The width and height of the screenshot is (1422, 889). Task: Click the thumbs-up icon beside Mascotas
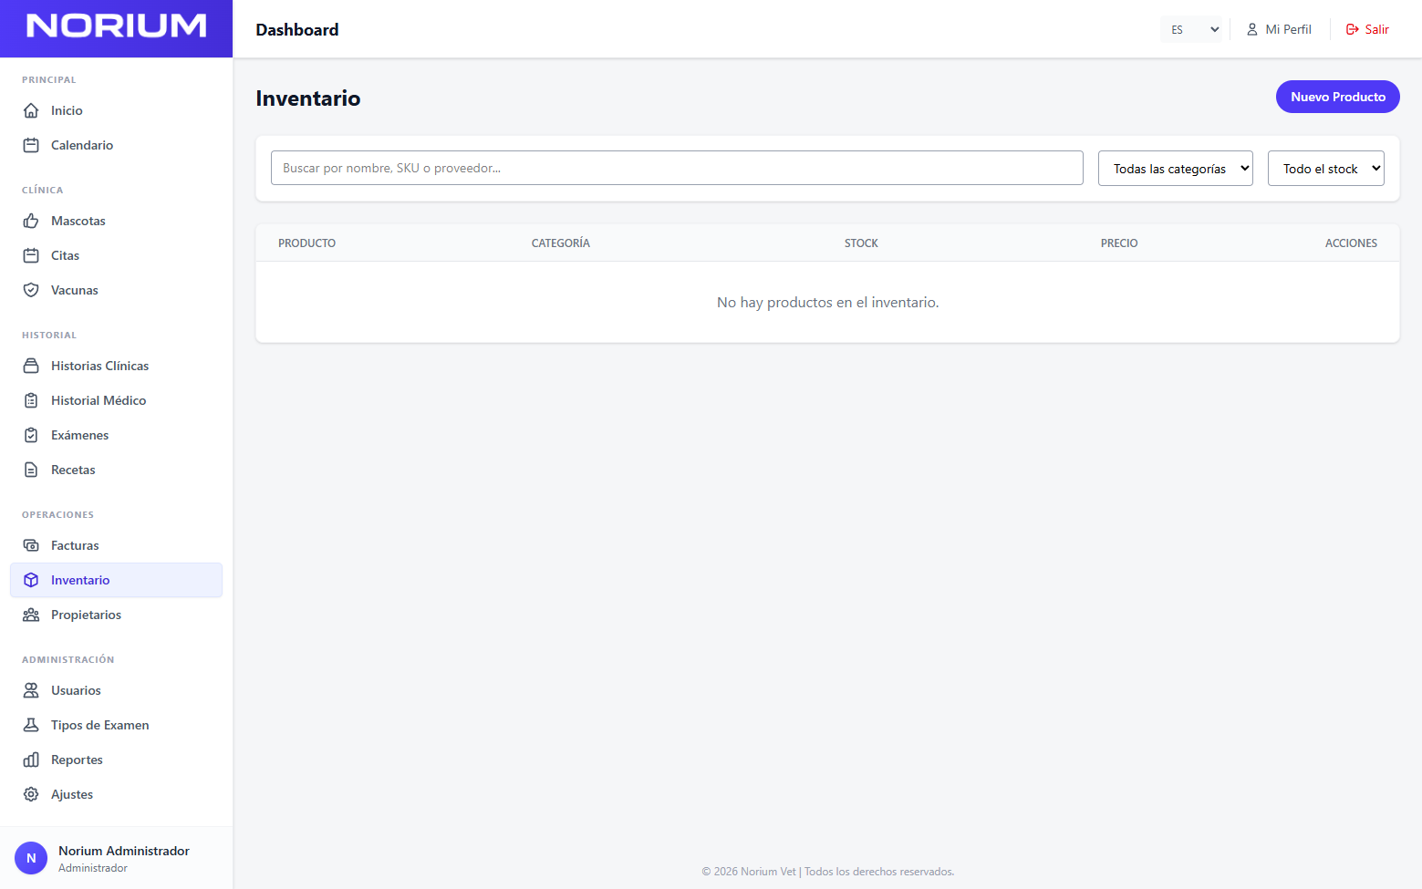click(31, 221)
